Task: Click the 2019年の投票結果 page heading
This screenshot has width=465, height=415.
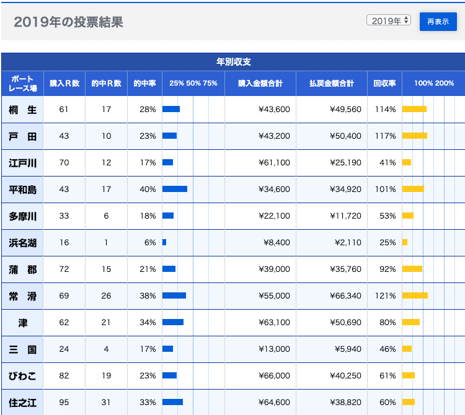Action: click(x=68, y=22)
